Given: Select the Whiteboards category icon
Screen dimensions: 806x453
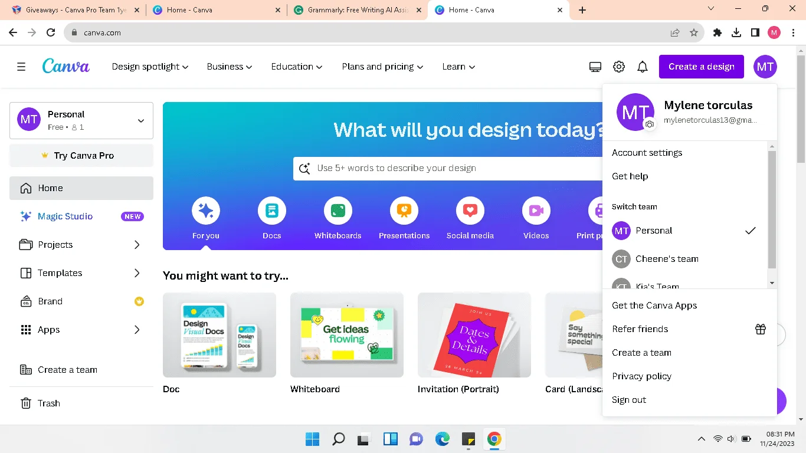Looking at the screenshot, I should 338,211.
